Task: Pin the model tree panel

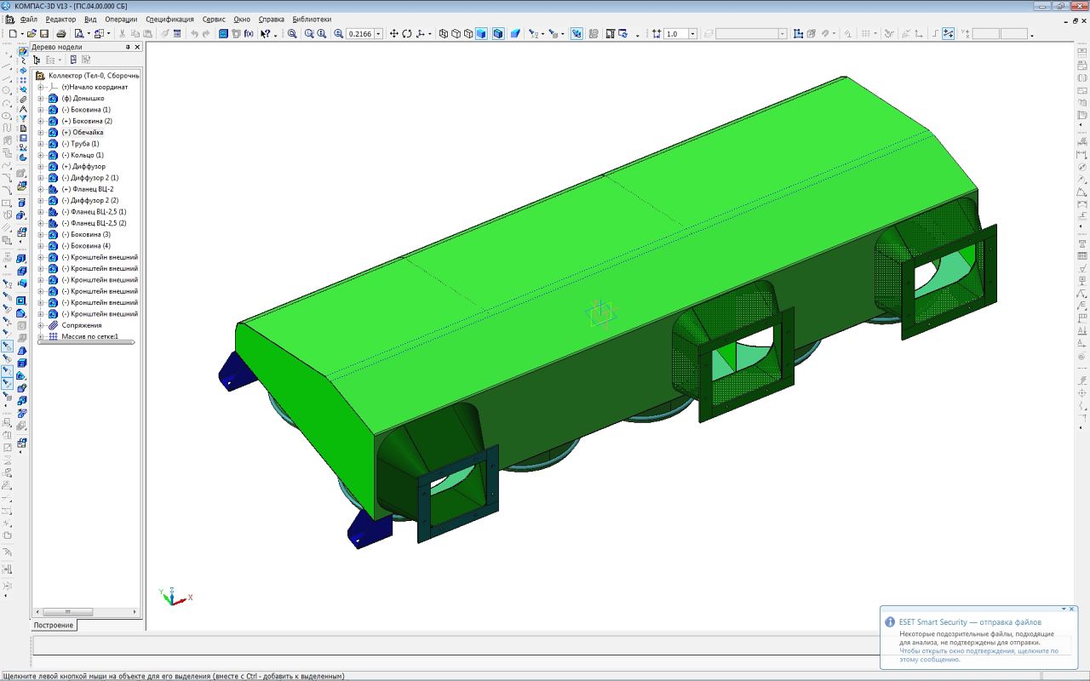Action: tap(127, 48)
